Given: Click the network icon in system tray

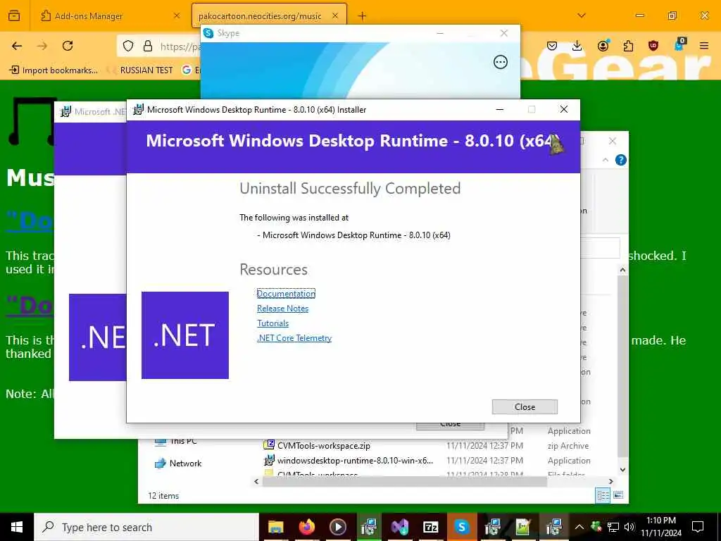Looking at the screenshot, I should tap(613, 527).
